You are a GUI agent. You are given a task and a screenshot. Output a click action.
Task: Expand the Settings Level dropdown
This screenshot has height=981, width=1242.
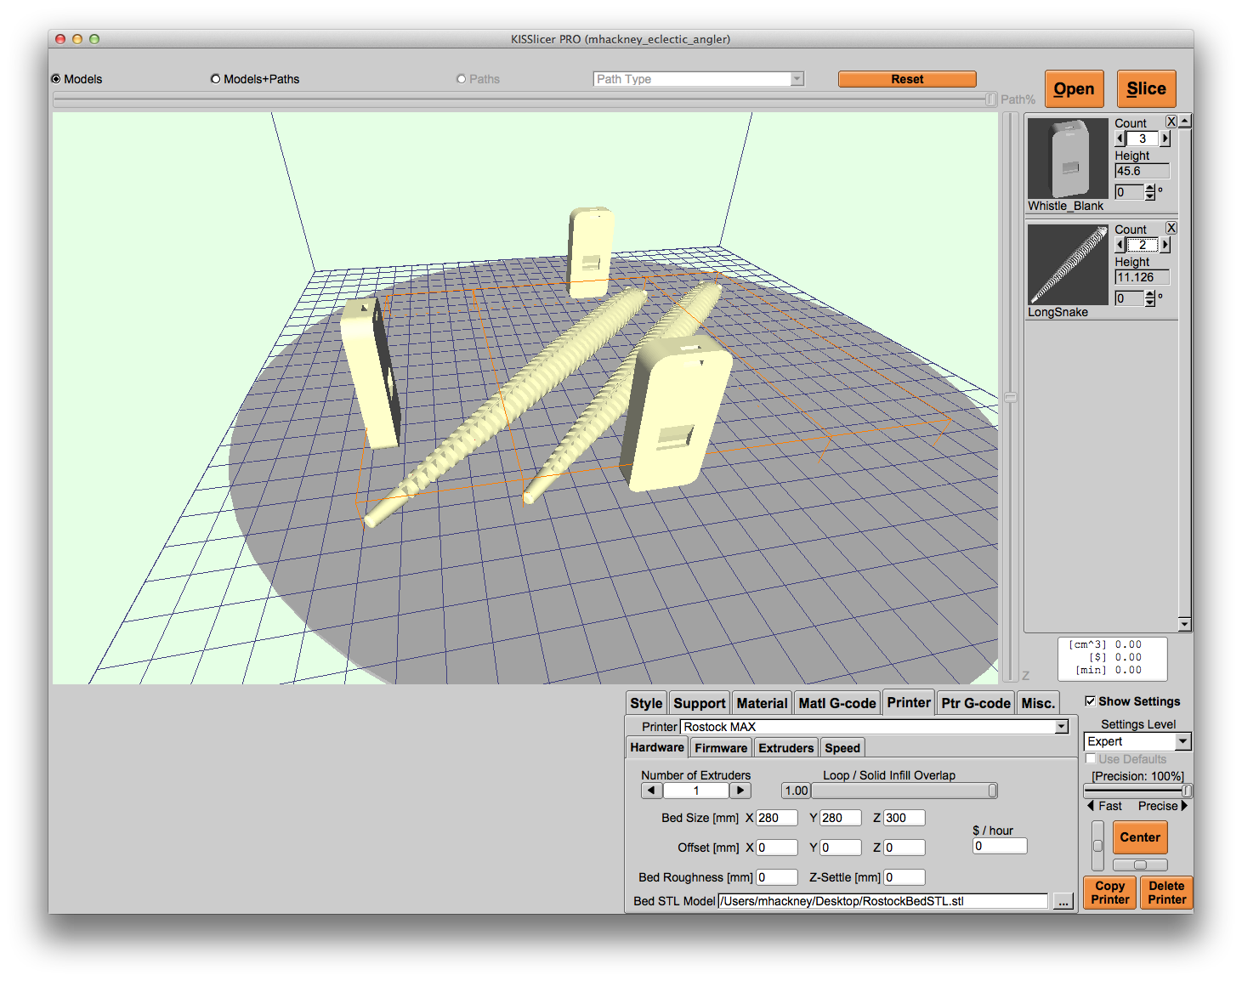[x=1182, y=741]
